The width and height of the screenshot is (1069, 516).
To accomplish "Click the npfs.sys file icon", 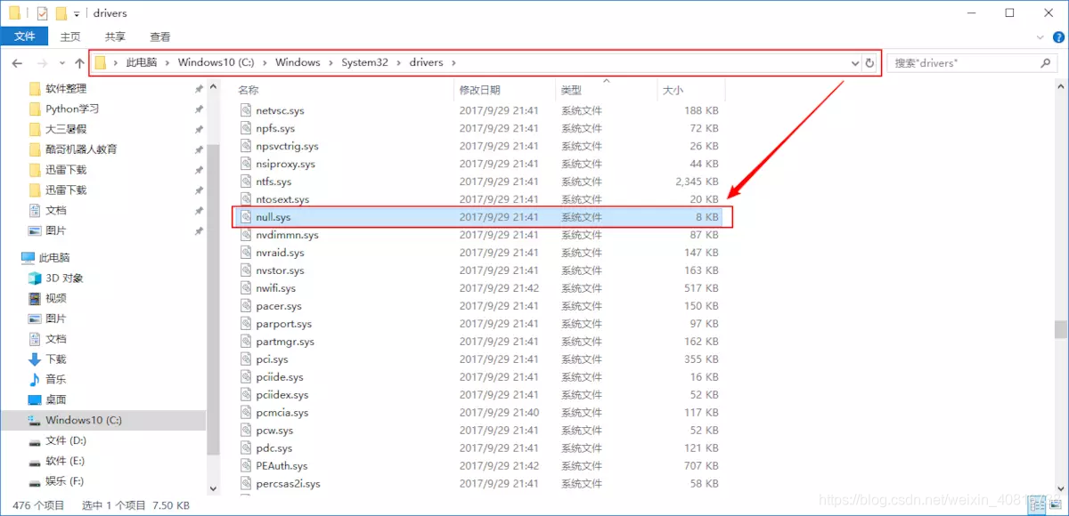I will (247, 128).
